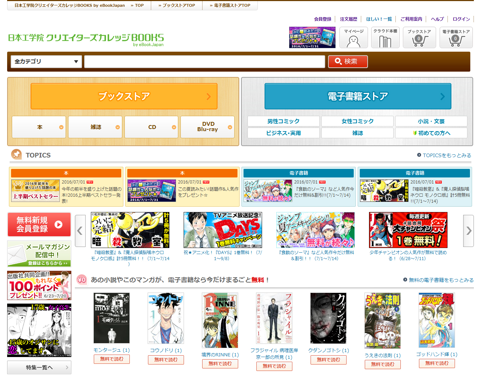Expand the DVD Blu-ray dropdown
Image resolution: width=481 pixels, height=377 pixels.
[x=208, y=127]
